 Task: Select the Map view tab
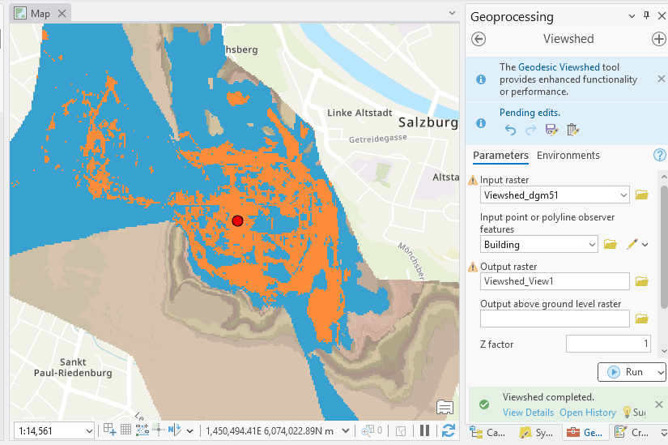(x=40, y=13)
